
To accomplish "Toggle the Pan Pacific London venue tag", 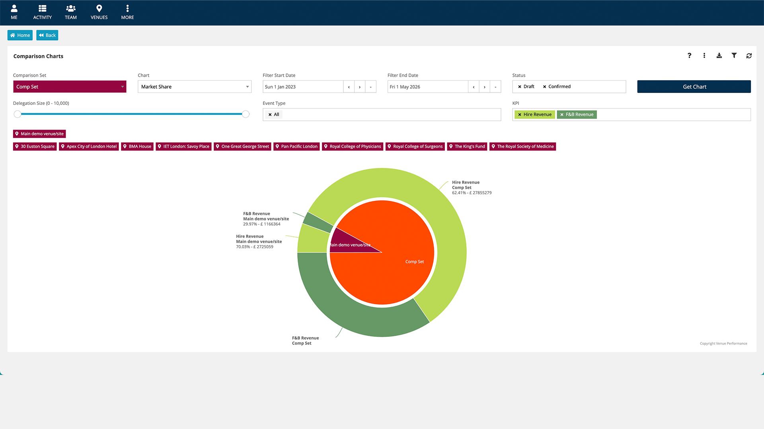I will point(296,147).
